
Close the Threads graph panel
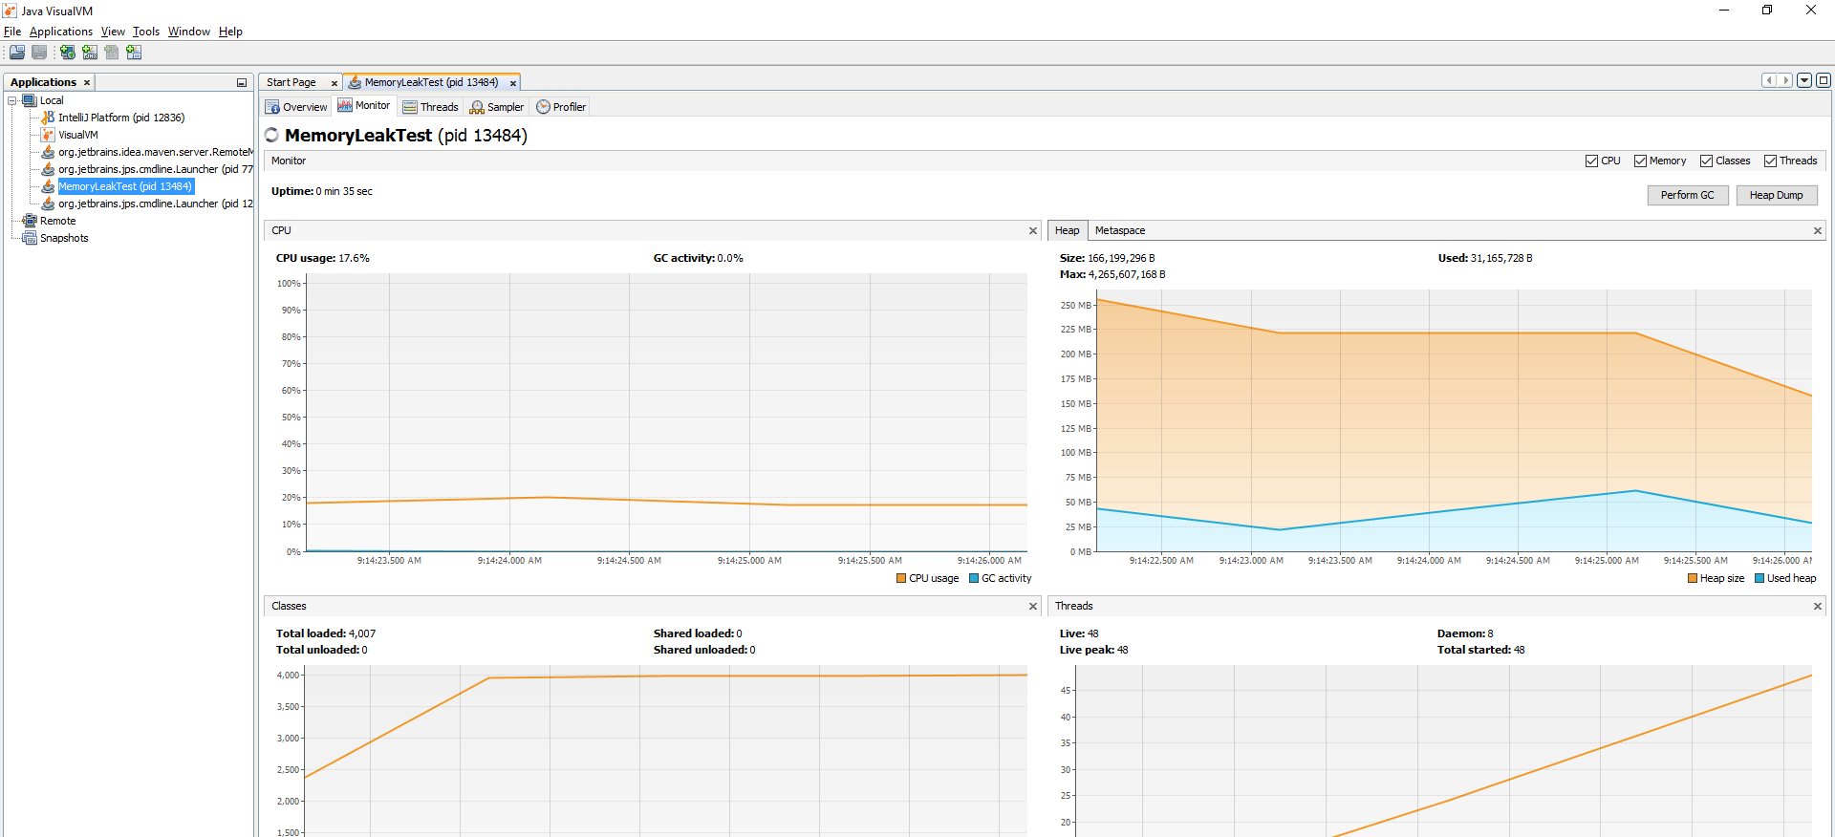coord(1818,606)
